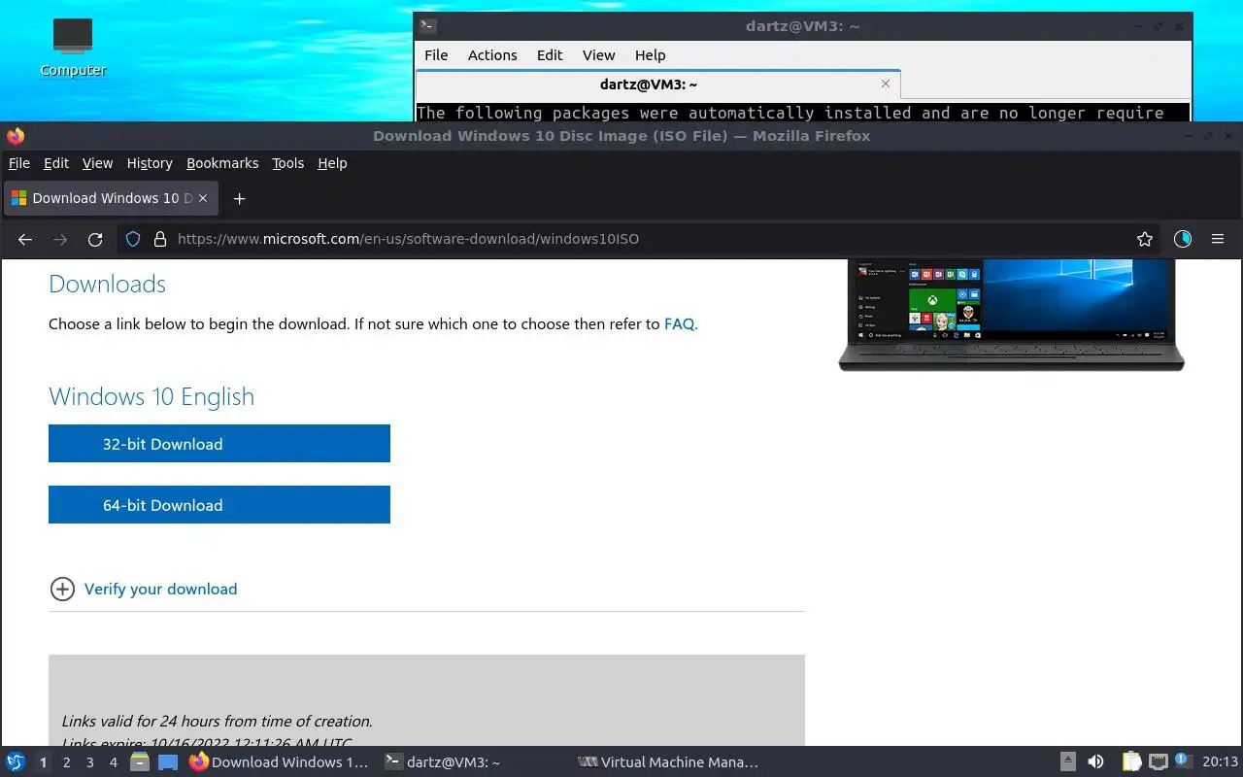The height and width of the screenshot is (777, 1243).
Task: Open a new Firefox tab
Action: click(239, 198)
